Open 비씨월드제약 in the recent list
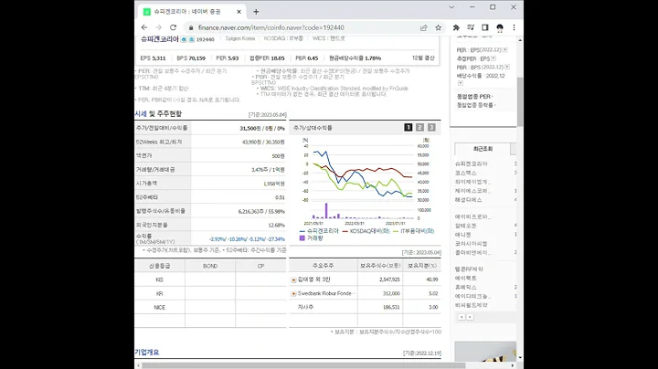Image resolution: width=658 pixels, height=369 pixels. coord(472,305)
